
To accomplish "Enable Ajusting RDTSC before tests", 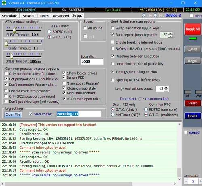I will [113, 79].
